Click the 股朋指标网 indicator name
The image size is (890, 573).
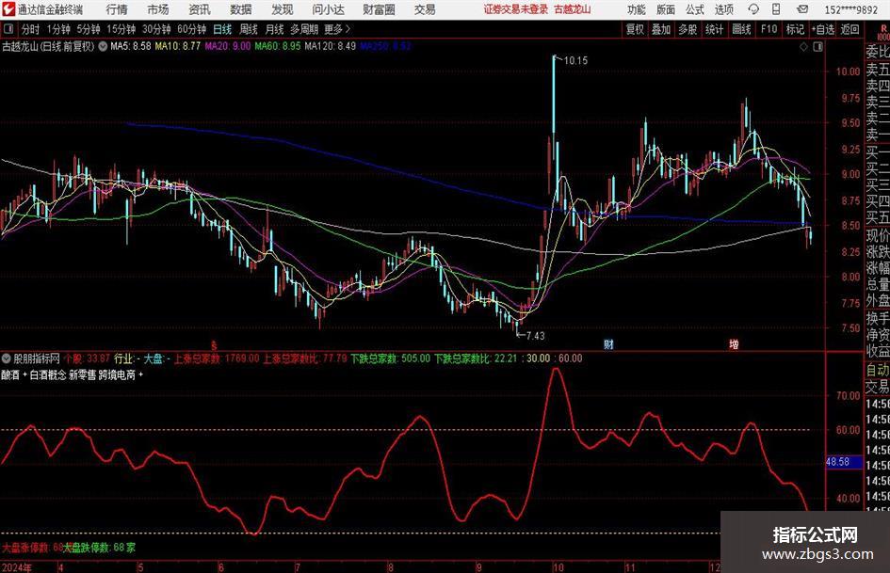pos(37,358)
